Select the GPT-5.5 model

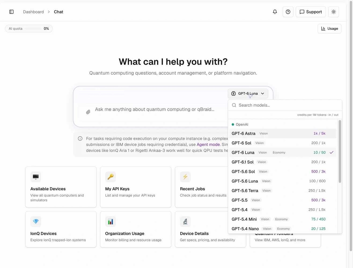283,200
